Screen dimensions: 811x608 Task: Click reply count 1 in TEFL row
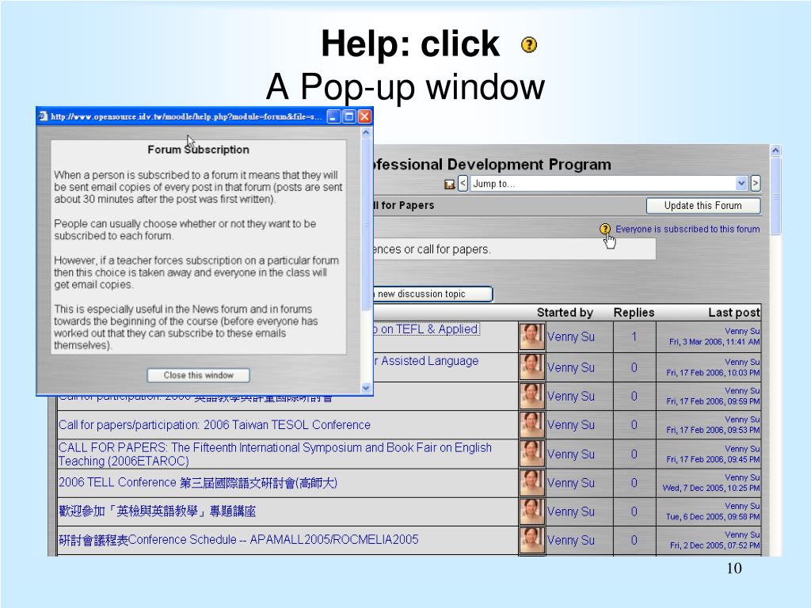tap(634, 336)
